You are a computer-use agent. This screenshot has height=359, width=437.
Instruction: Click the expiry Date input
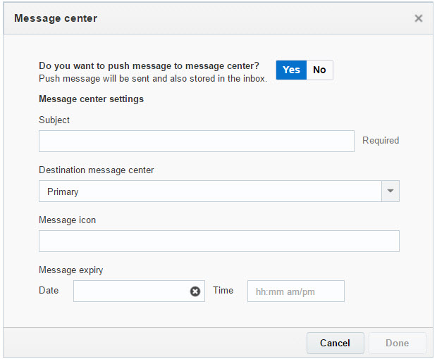(131, 291)
